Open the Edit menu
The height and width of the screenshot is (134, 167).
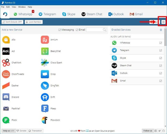pos(8,7)
